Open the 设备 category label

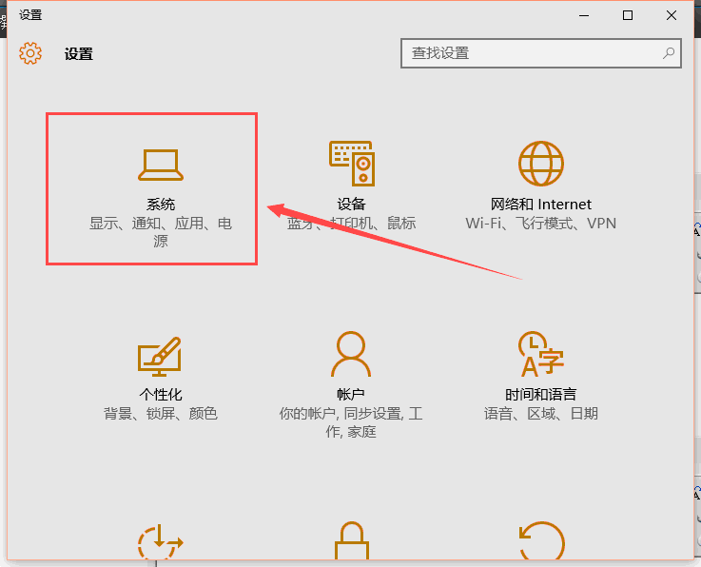pos(351,205)
